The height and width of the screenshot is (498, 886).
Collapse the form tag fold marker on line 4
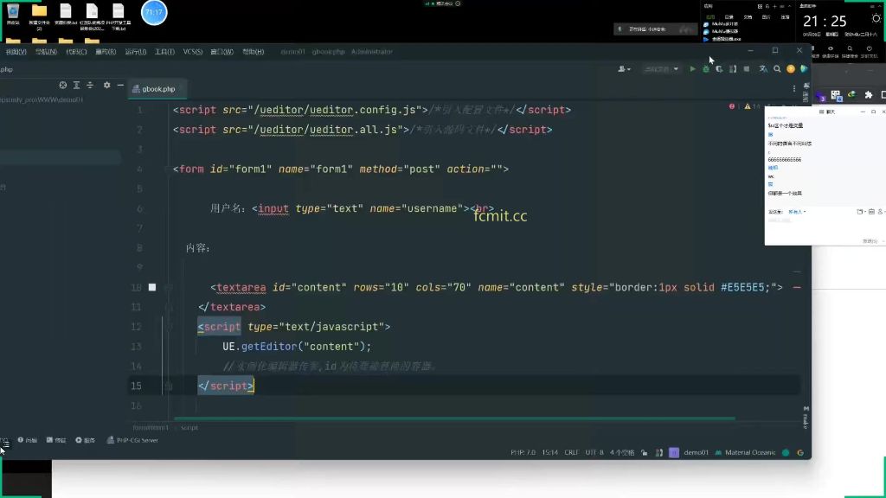tap(168, 169)
